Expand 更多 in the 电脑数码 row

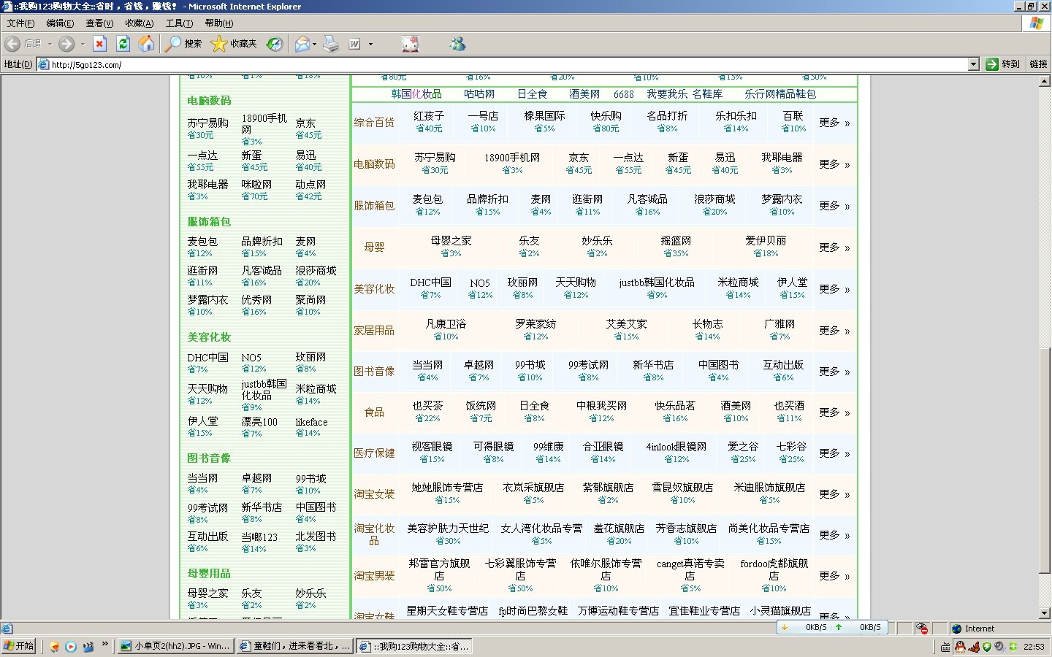834,164
